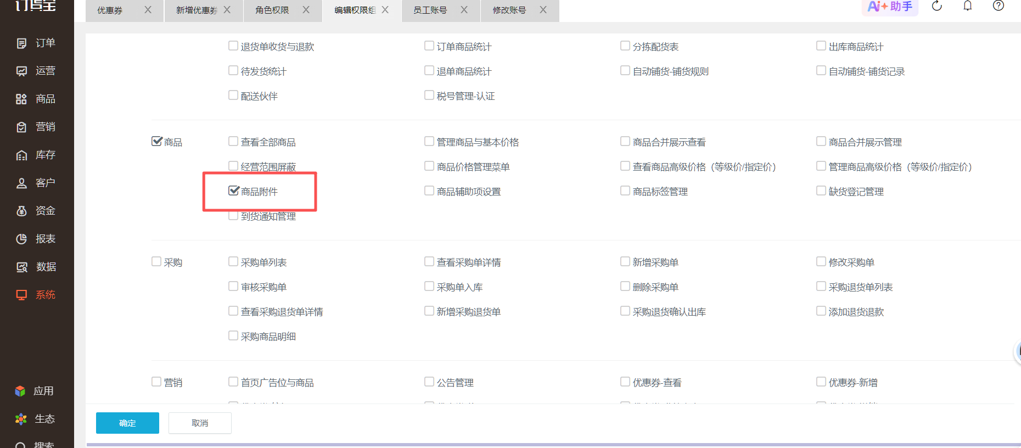
Task: Check the 营销 group checkbox
Action: click(x=156, y=382)
